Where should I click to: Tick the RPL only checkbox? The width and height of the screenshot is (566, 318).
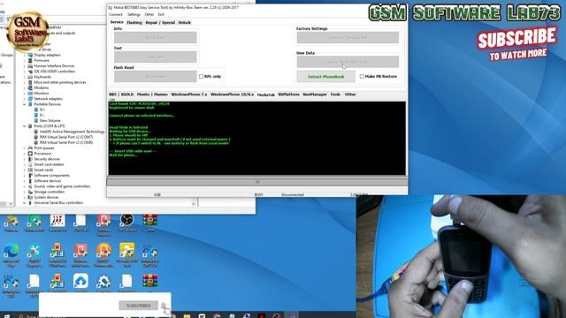tap(201, 77)
